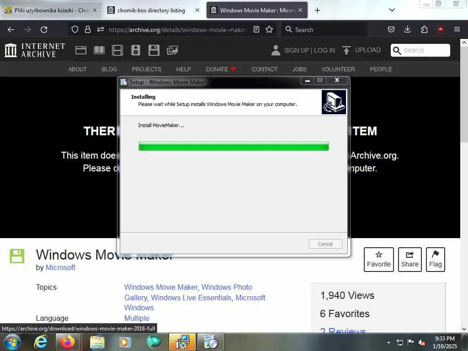This screenshot has height=351, width=468.
Task: Close the chomik-box directory listing tab
Action: coord(197,10)
